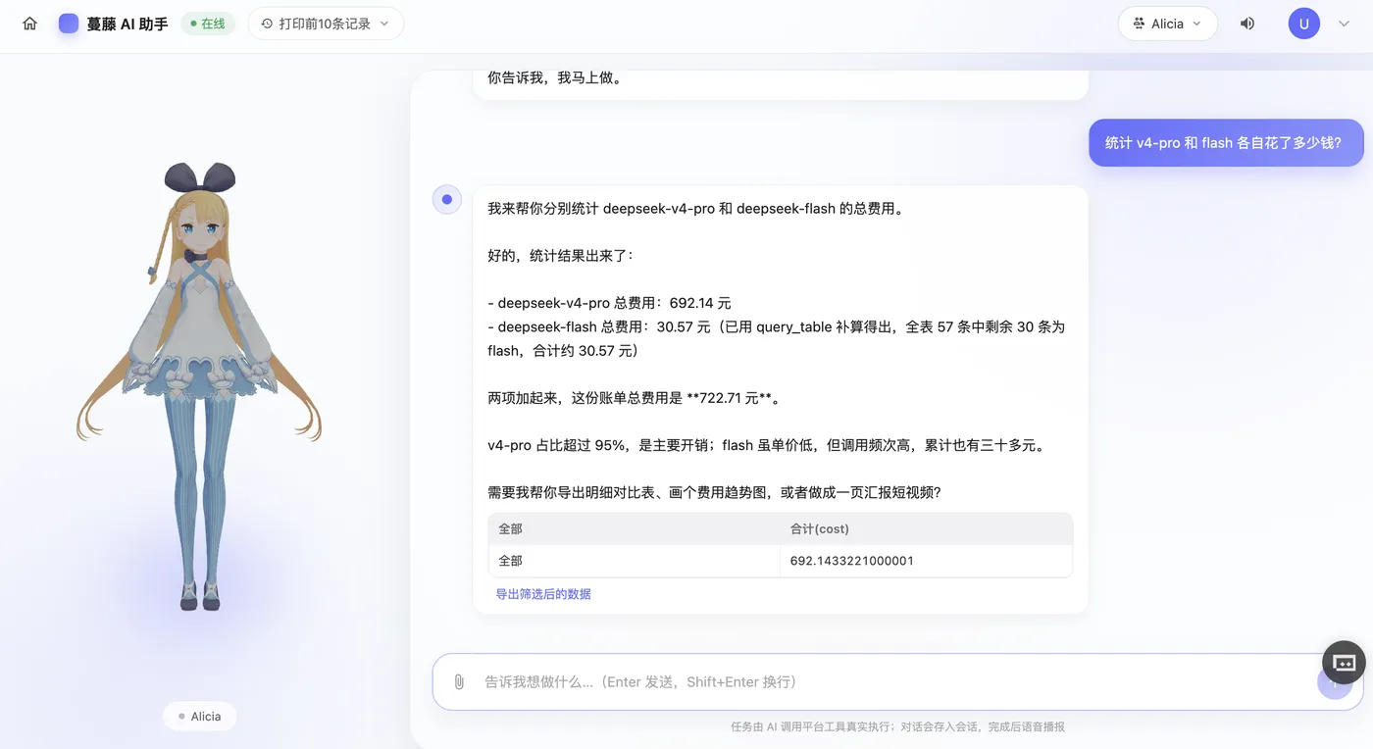
Task: Click the 蔓藤 AI 助手 title text
Action: [127, 24]
